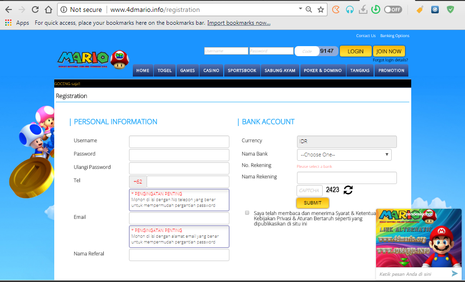Open the zoom magnifier in address bar
465x282 pixels.
point(309,10)
